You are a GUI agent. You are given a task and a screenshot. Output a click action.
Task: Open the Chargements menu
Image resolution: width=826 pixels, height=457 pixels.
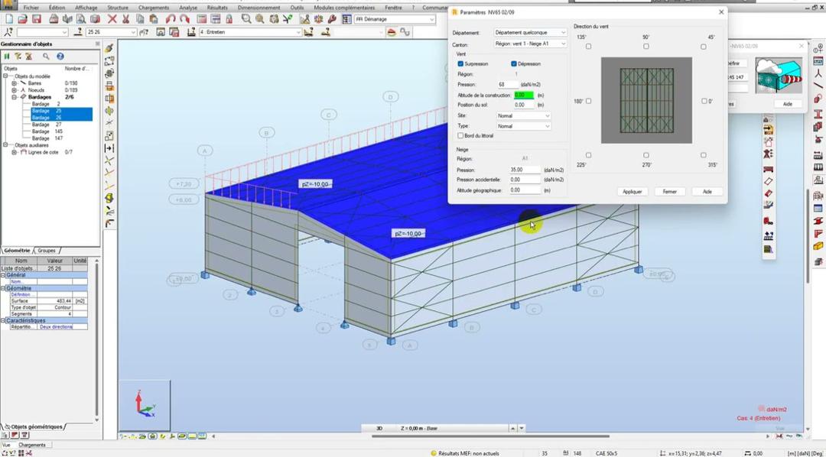[x=154, y=8]
